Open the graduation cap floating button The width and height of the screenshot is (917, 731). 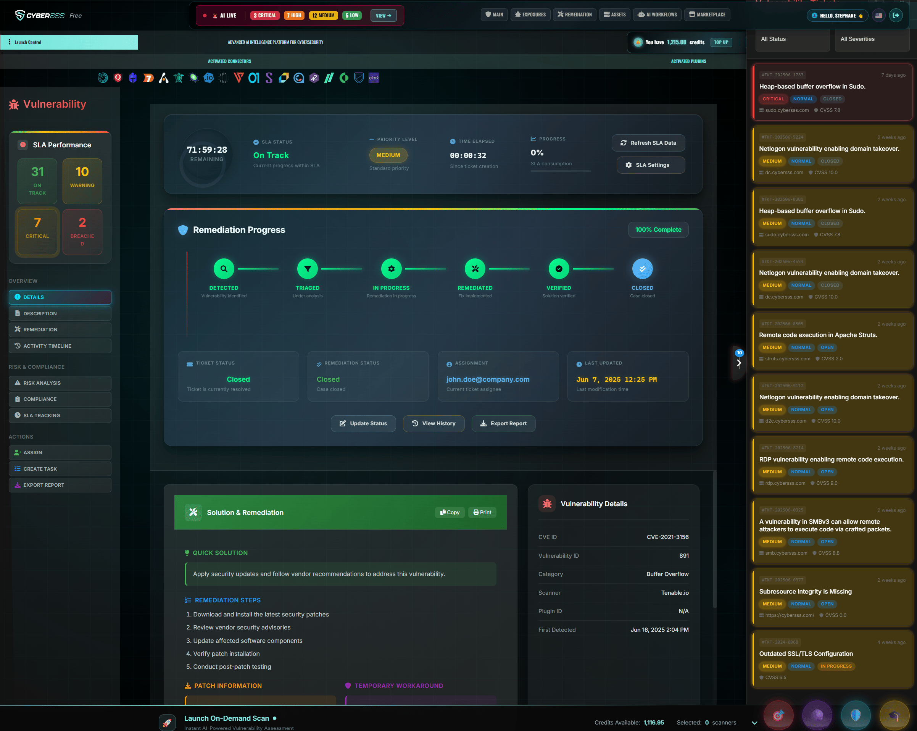[x=894, y=716]
